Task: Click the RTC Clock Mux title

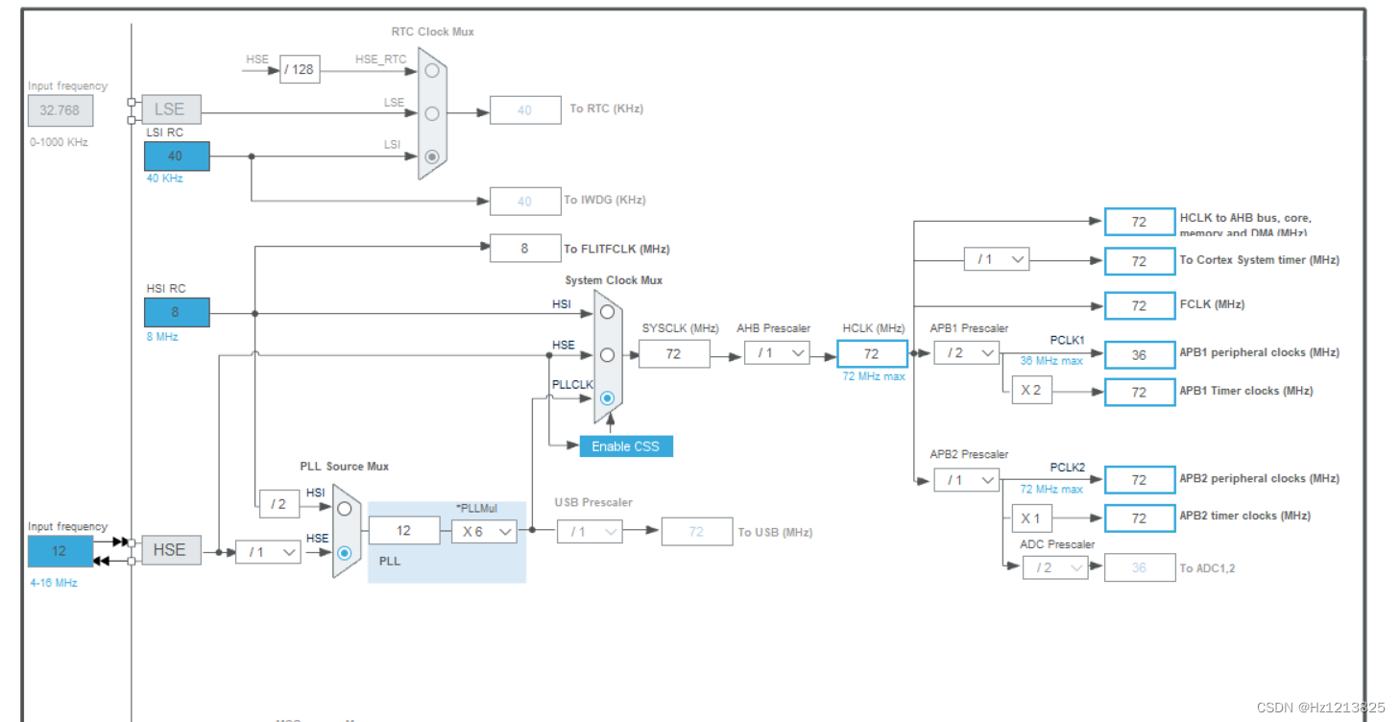Action: pyautogui.click(x=433, y=32)
